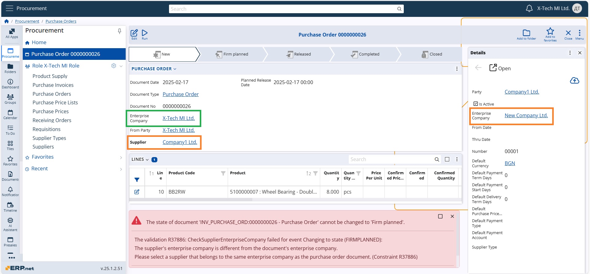Open Purchase Invoices in navigation
Image resolution: width=590 pixels, height=274 pixels.
click(x=53, y=85)
